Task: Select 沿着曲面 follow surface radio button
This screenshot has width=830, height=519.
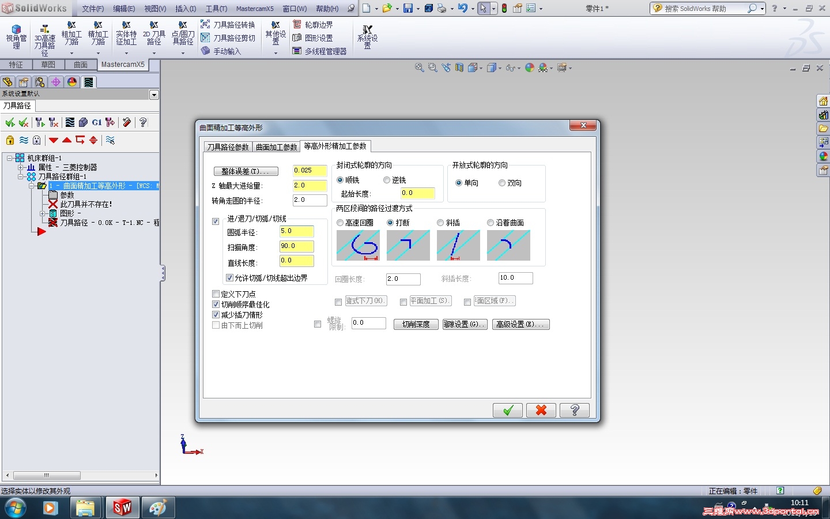Action: coord(491,223)
